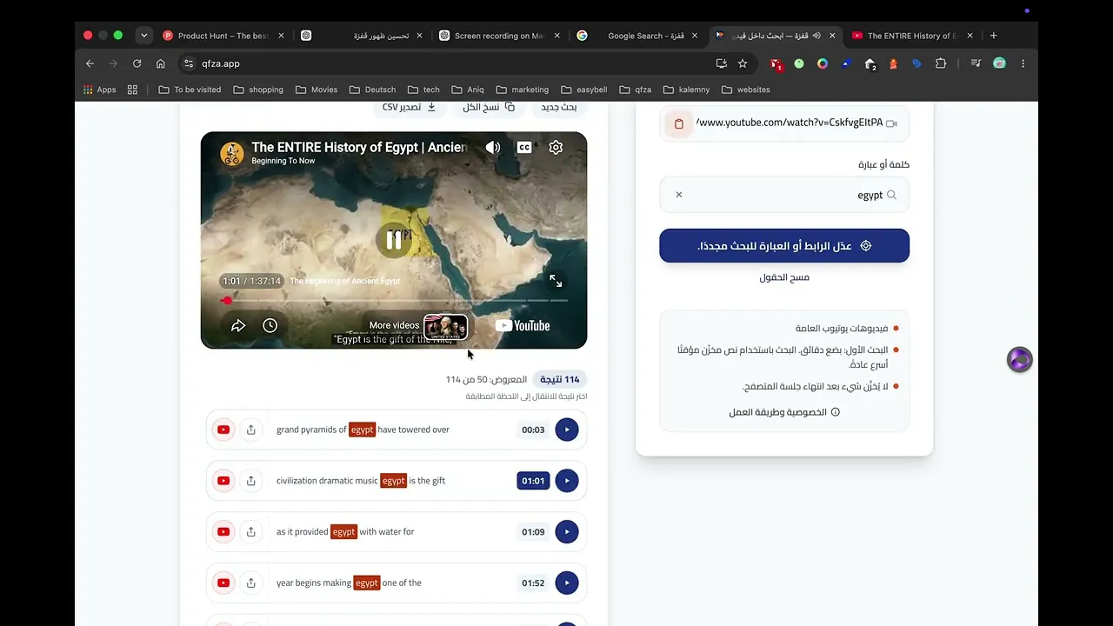Click the Watch Later clock icon

270,325
